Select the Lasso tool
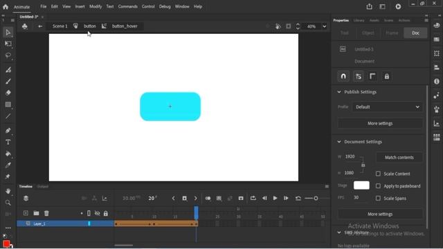The width and height of the screenshot is (443, 249). 8,55
